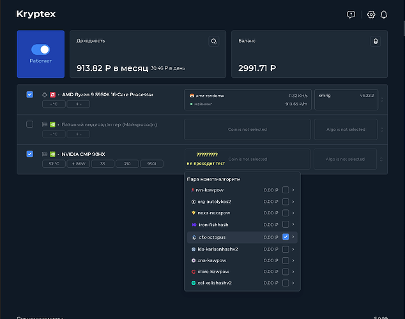Click NVIDIA logo icon next to CMP 90HX
The width and height of the screenshot is (405, 319).
coord(52,154)
